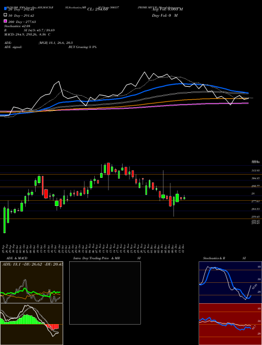Image resolution: width=262 pixels, height=345 pixels.
Task: Click the 'Intra Day Trading Price & MR' heading
Action: 96,258
